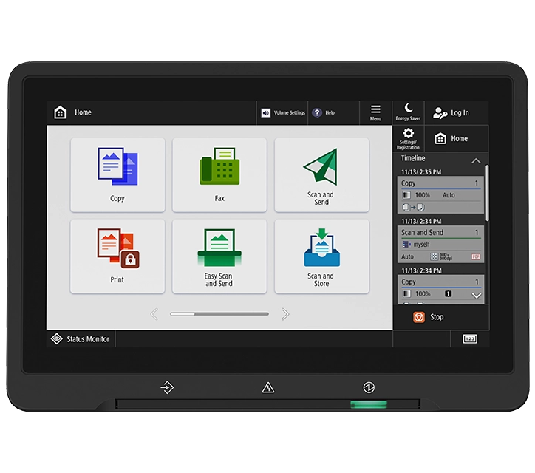Open the numeric keypad icon
The width and height of the screenshot is (535, 473).
coord(470,339)
